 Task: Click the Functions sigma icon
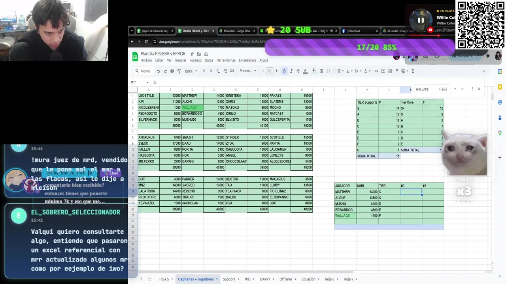tap(413, 71)
